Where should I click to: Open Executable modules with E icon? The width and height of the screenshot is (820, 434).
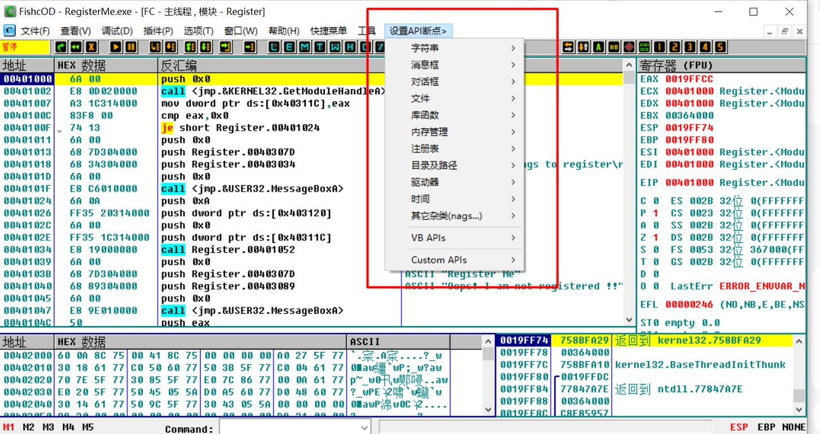pos(289,47)
